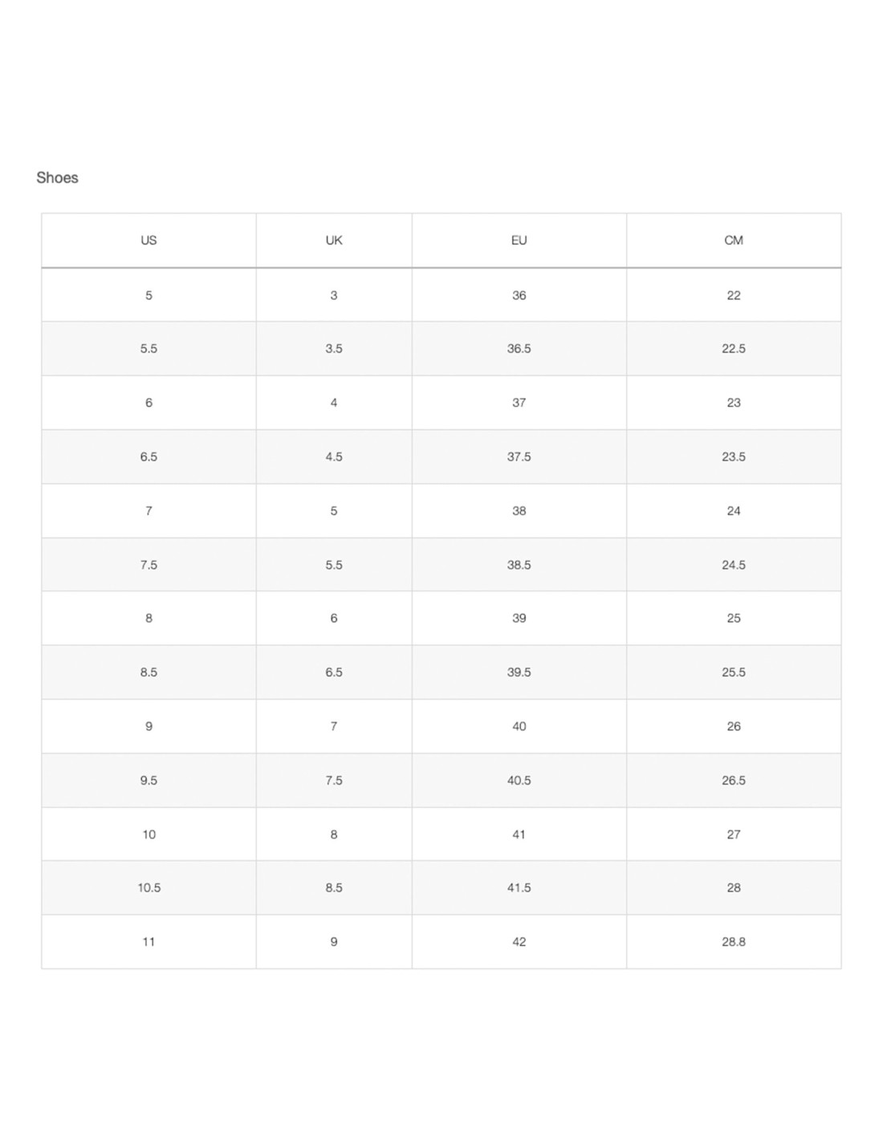Click US size 8 cell
Image resolution: width=883 pixels, height=1141 pixels.
[x=149, y=619]
